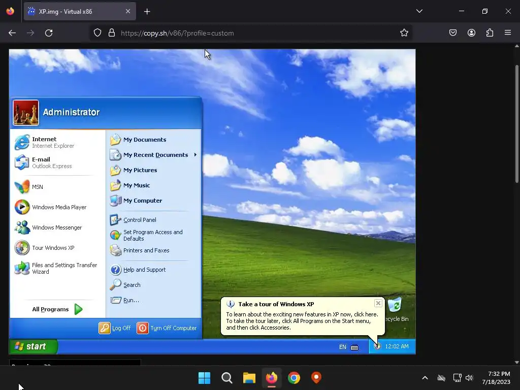Open a new browser tab
This screenshot has width=520, height=390.
[x=147, y=12]
